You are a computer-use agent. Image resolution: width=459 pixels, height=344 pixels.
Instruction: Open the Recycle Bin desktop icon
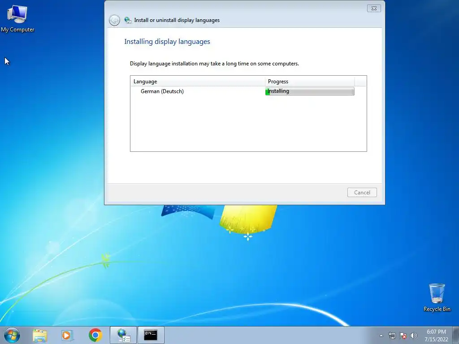[x=437, y=297]
